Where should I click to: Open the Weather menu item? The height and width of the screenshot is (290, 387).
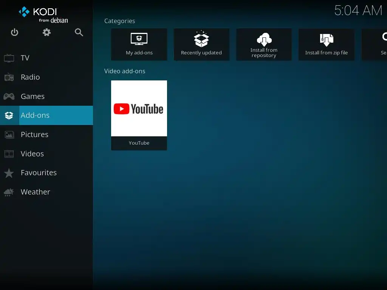click(46, 192)
